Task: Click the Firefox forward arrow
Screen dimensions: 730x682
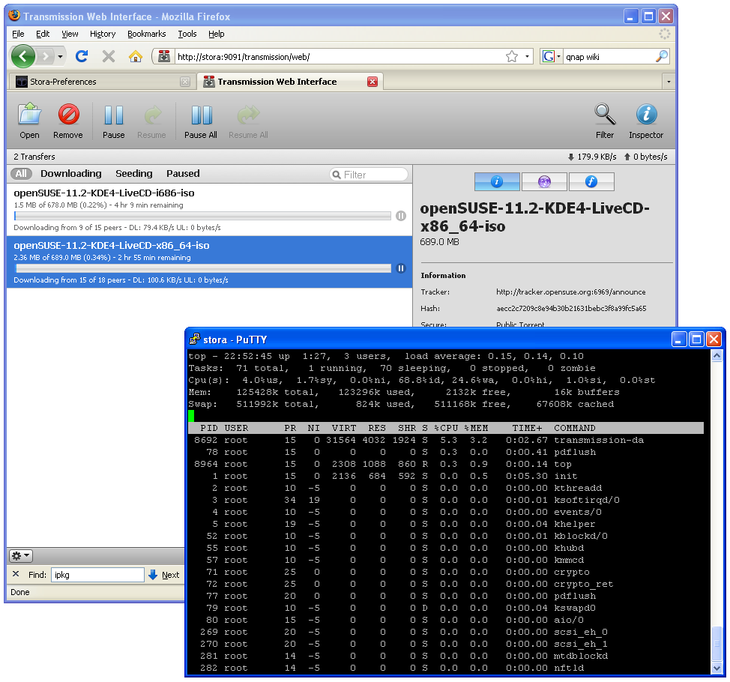Action: tap(45, 57)
